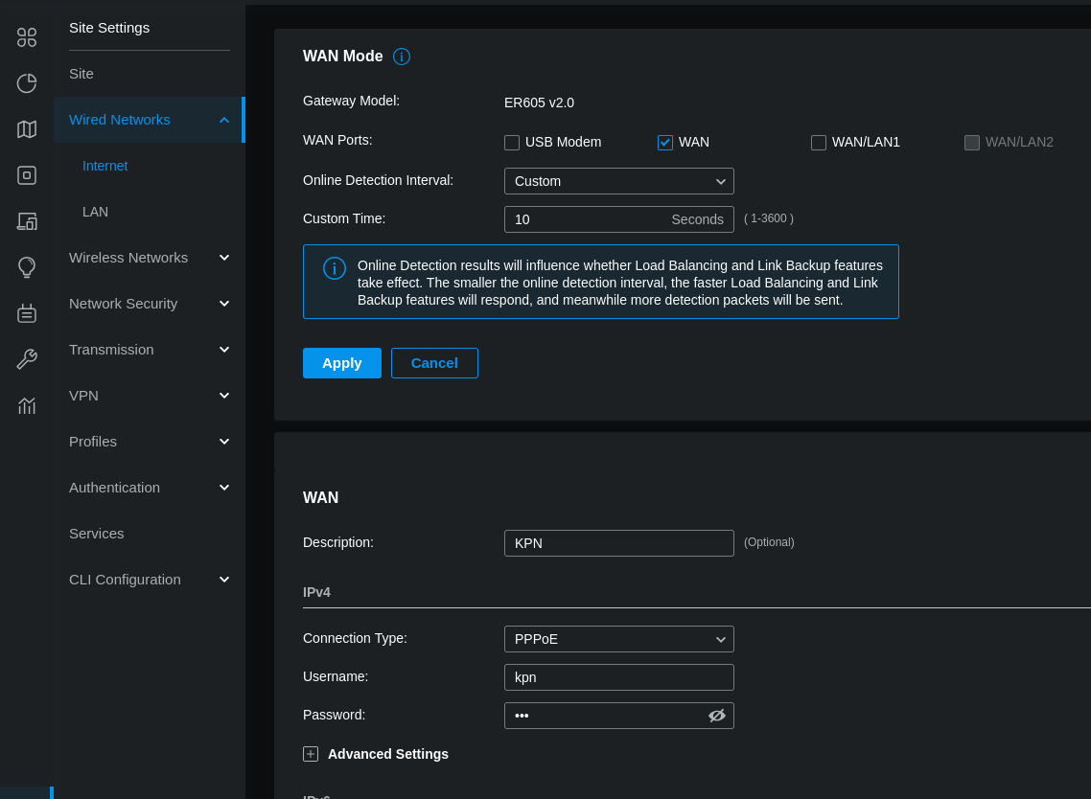Open the Clients icon in sidebar

click(x=27, y=221)
